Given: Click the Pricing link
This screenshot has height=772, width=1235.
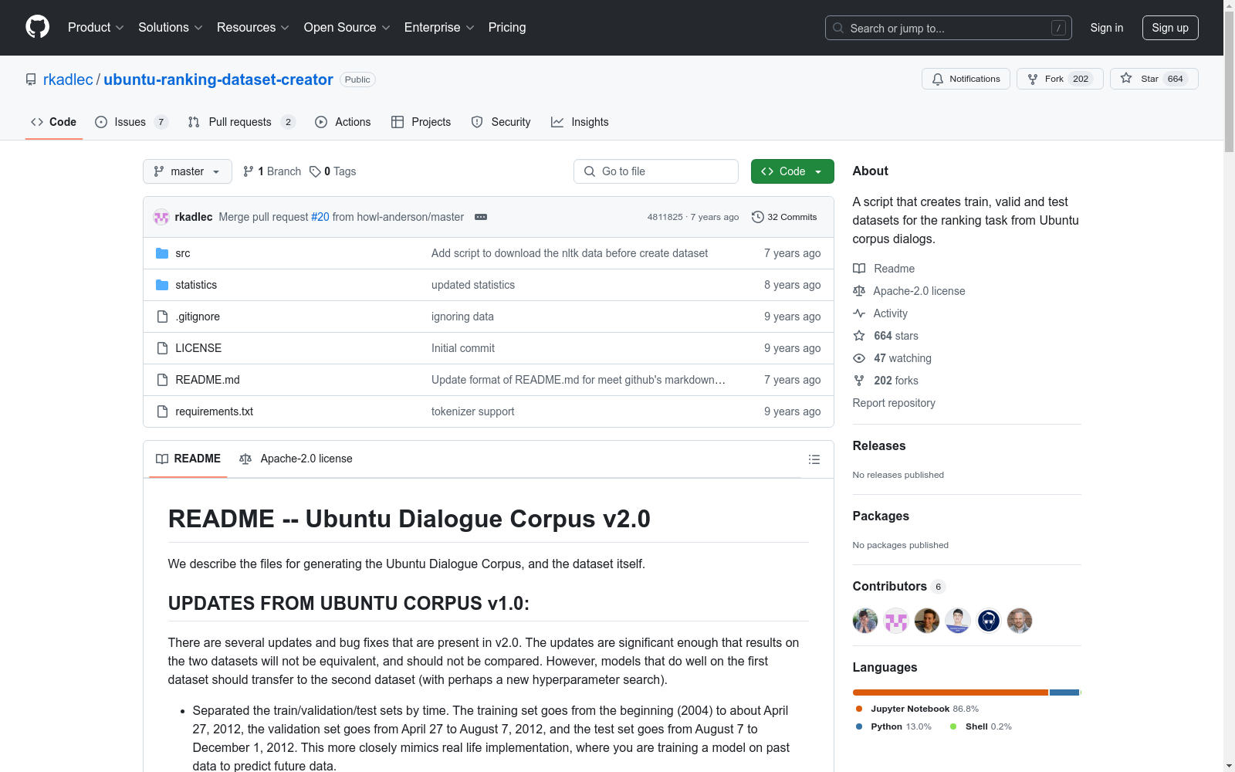Looking at the screenshot, I should point(507,28).
